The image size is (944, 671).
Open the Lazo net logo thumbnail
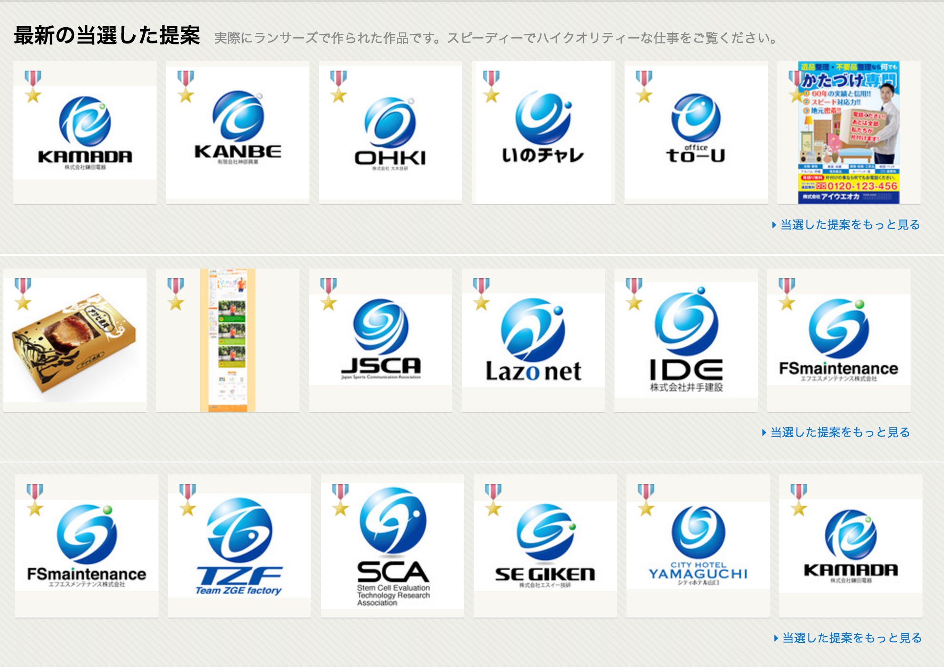pos(533,340)
